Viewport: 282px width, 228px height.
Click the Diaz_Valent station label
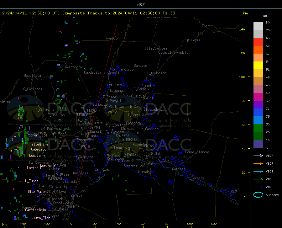click(38, 192)
